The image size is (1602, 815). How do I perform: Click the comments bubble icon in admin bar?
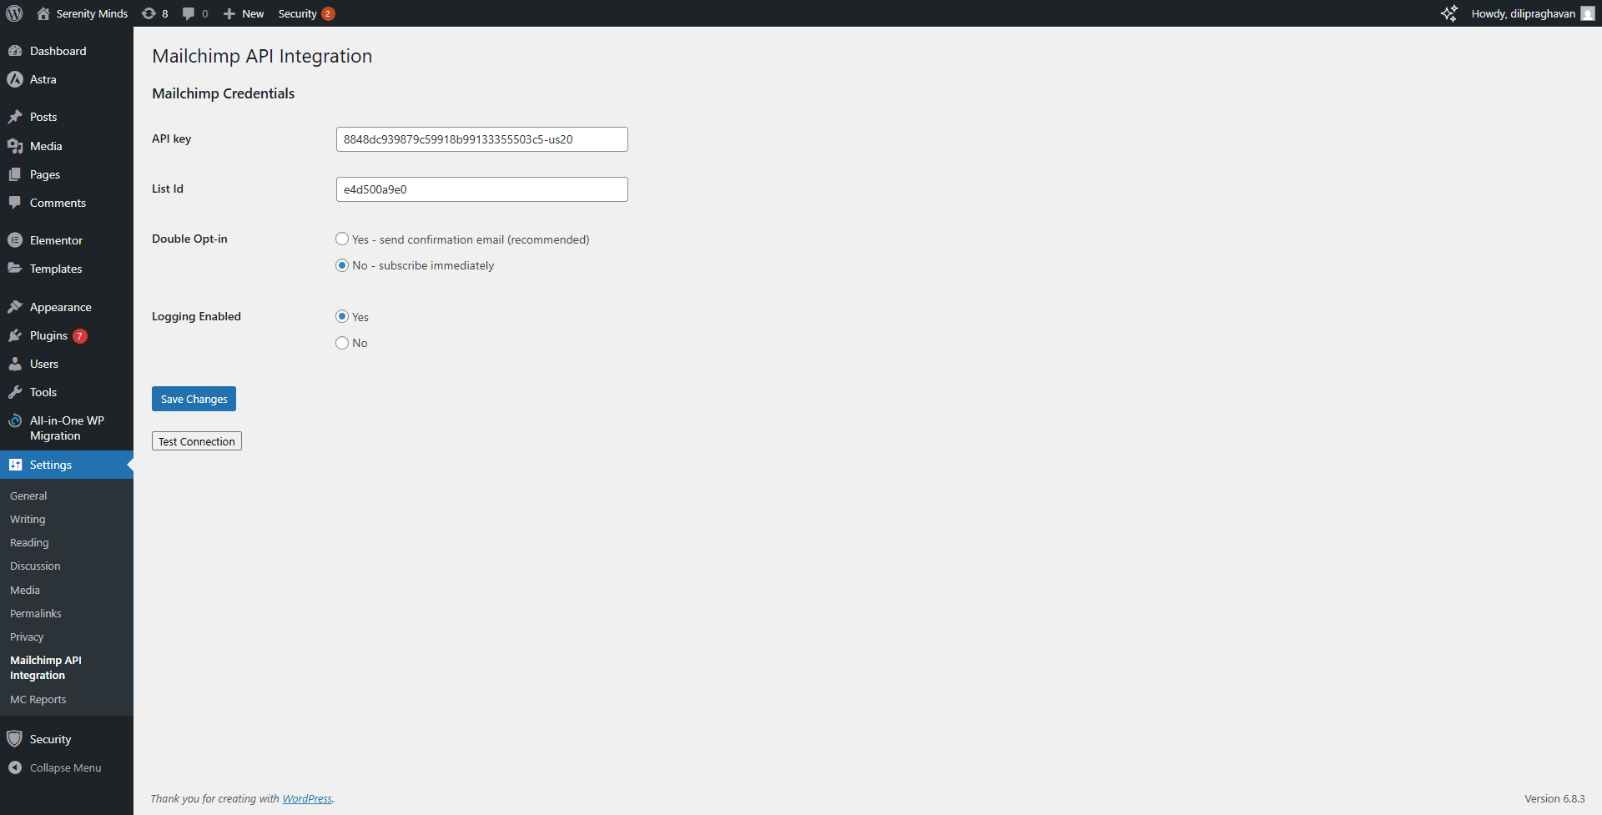(x=189, y=13)
